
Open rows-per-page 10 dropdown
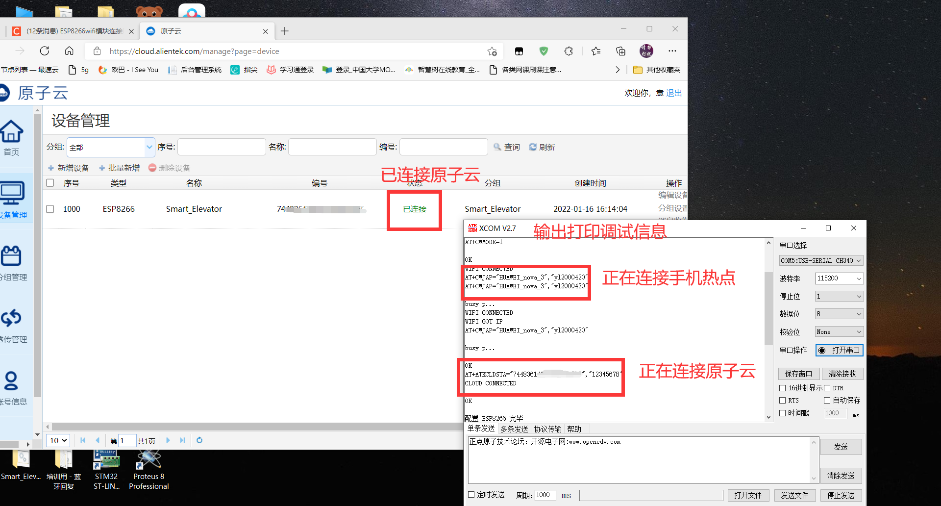[58, 440]
